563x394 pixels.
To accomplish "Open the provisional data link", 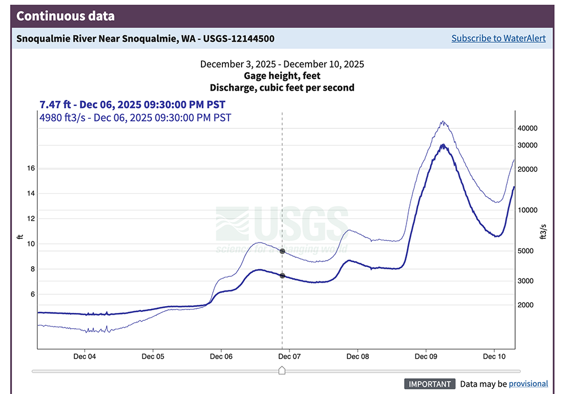I will [529, 383].
